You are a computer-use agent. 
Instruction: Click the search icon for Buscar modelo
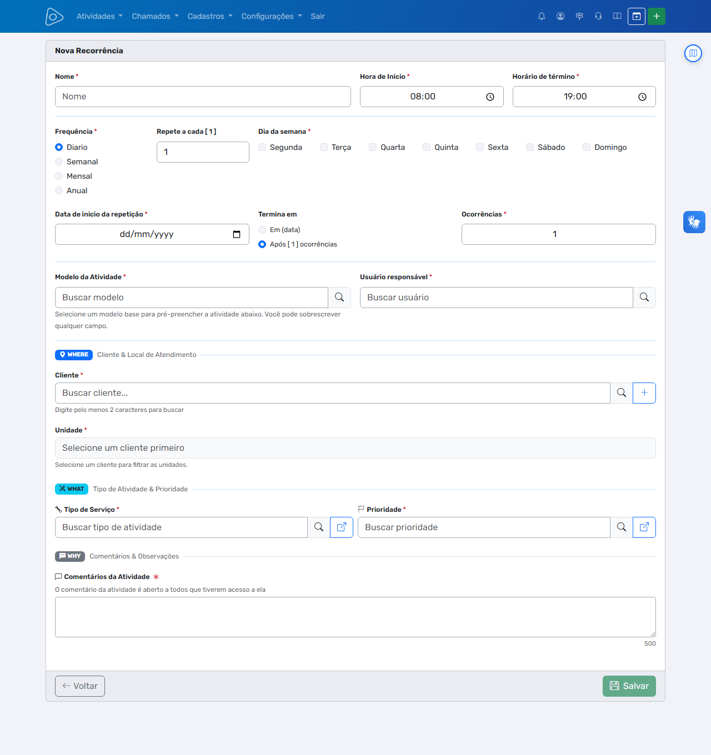pos(339,298)
